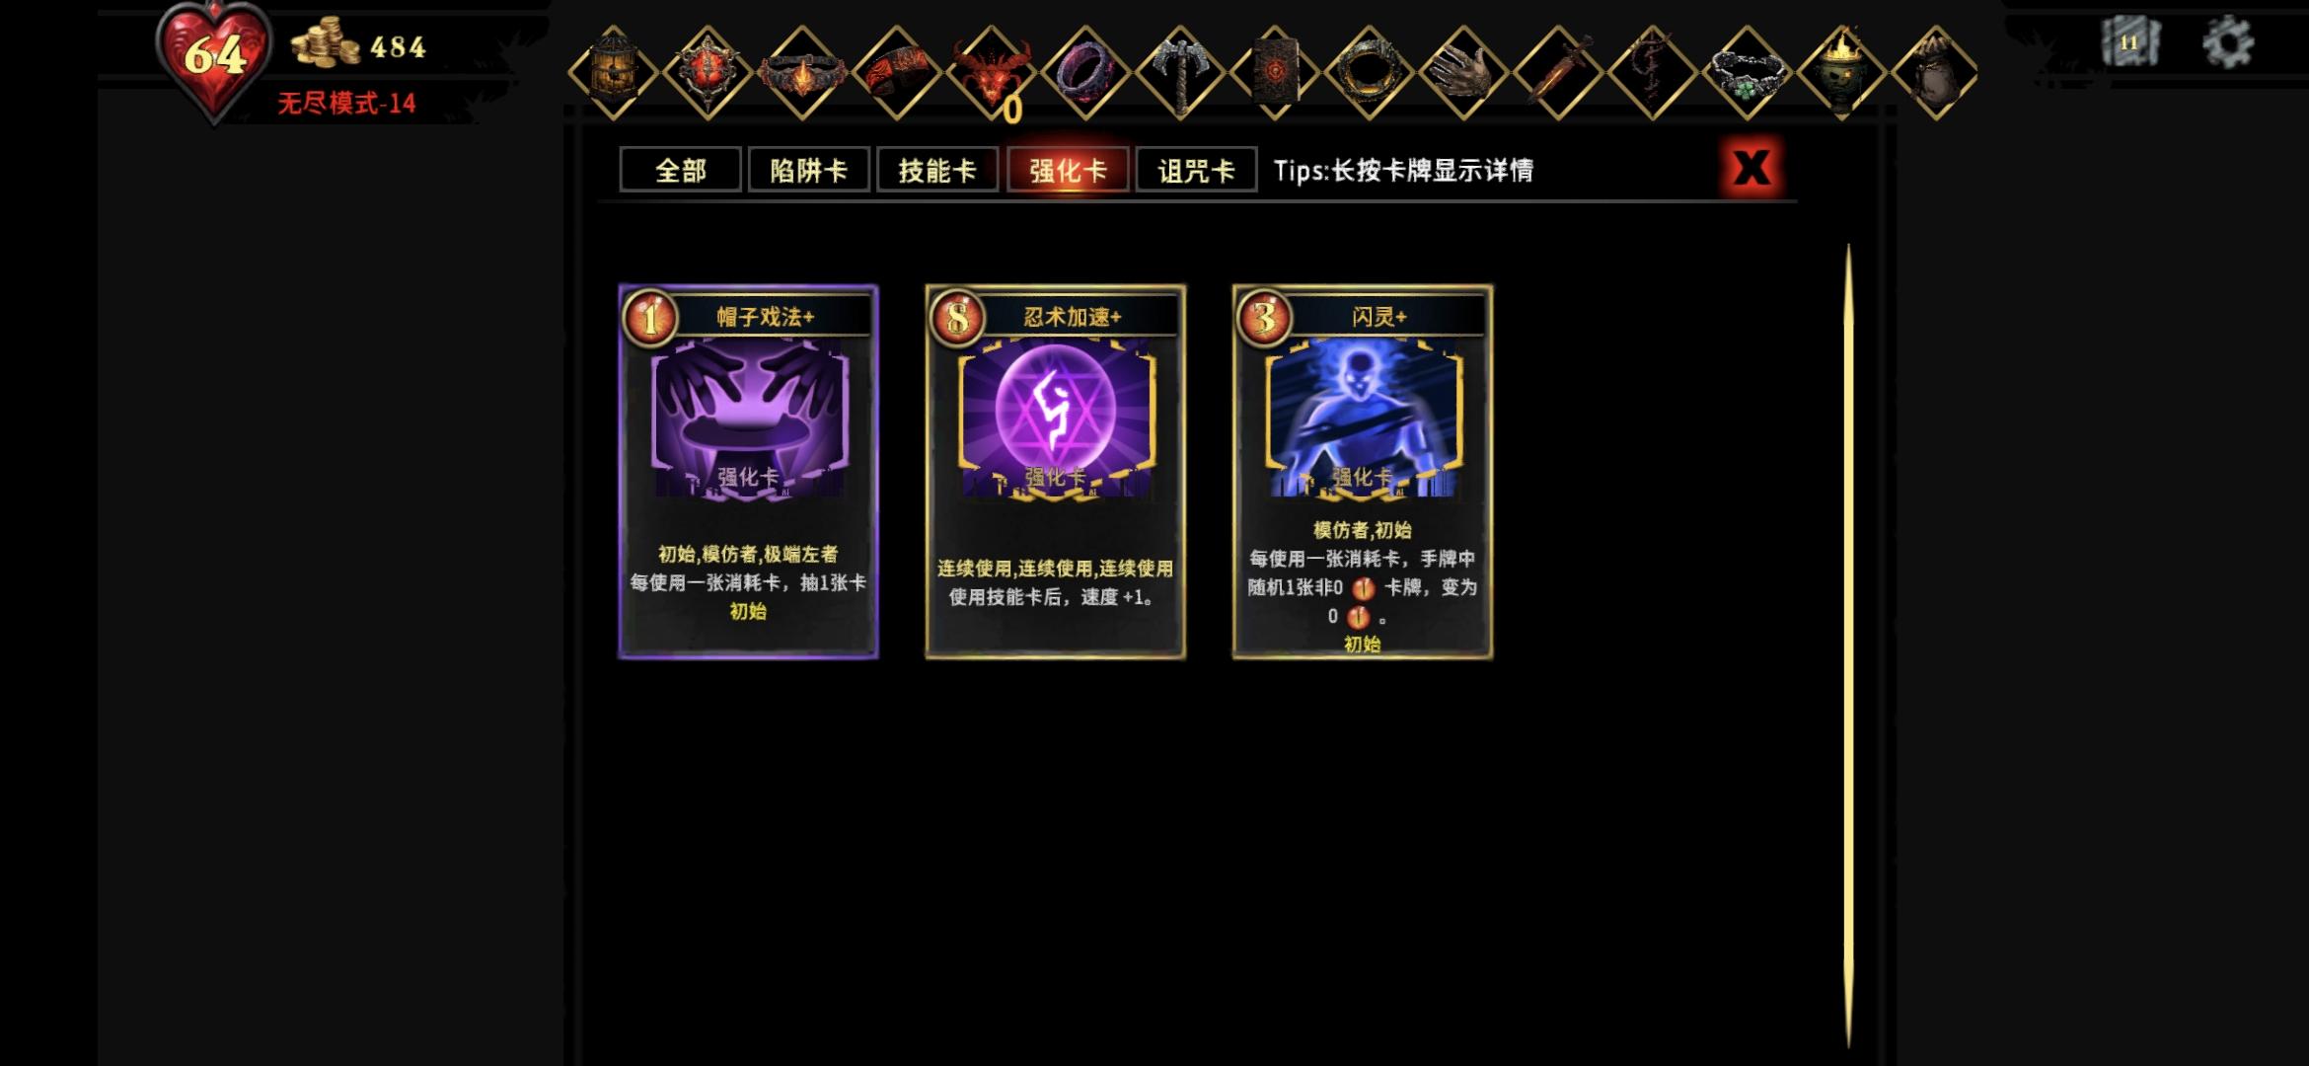Switch to the 全部 tab
Screen dimensions: 2309x1066
click(x=680, y=170)
